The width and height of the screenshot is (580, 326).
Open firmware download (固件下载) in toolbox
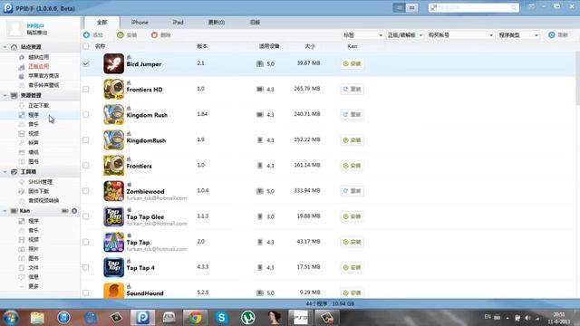tap(38, 191)
